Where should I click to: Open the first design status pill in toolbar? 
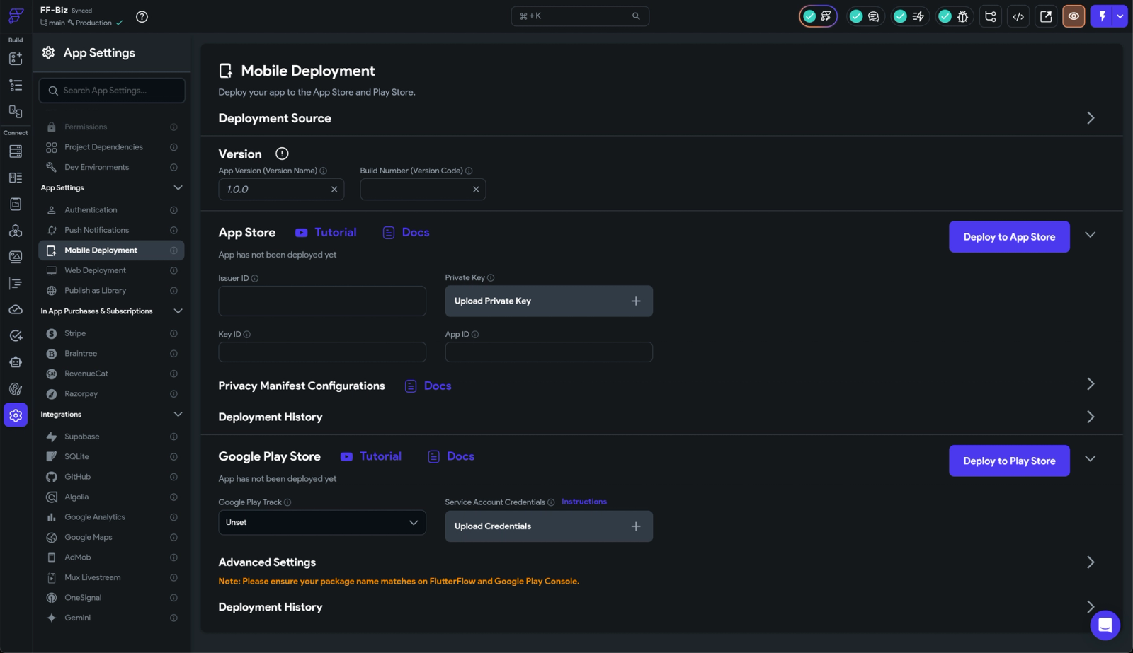(818, 16)
